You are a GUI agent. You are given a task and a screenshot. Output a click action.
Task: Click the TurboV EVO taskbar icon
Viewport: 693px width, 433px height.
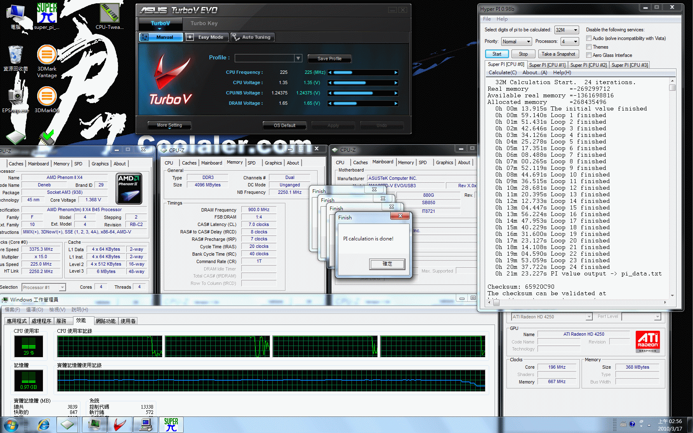pyautogui.click(x=120, y=424)
